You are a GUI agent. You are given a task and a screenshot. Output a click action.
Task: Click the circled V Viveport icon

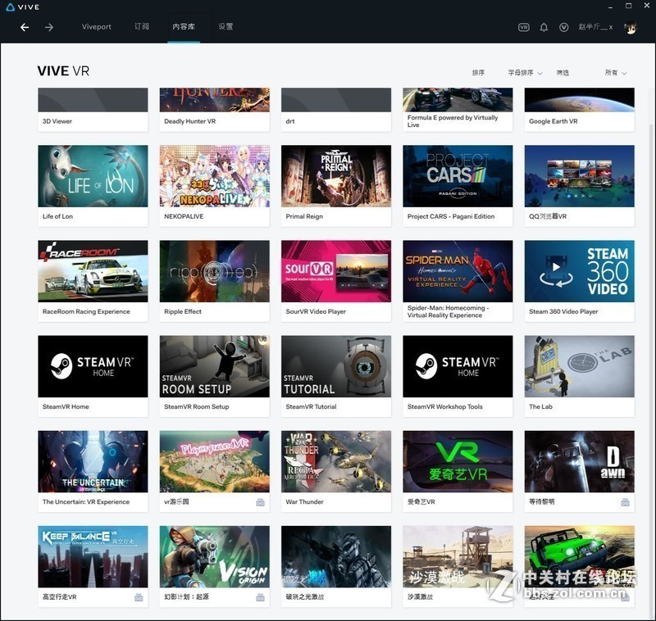[x=563, y=27]
